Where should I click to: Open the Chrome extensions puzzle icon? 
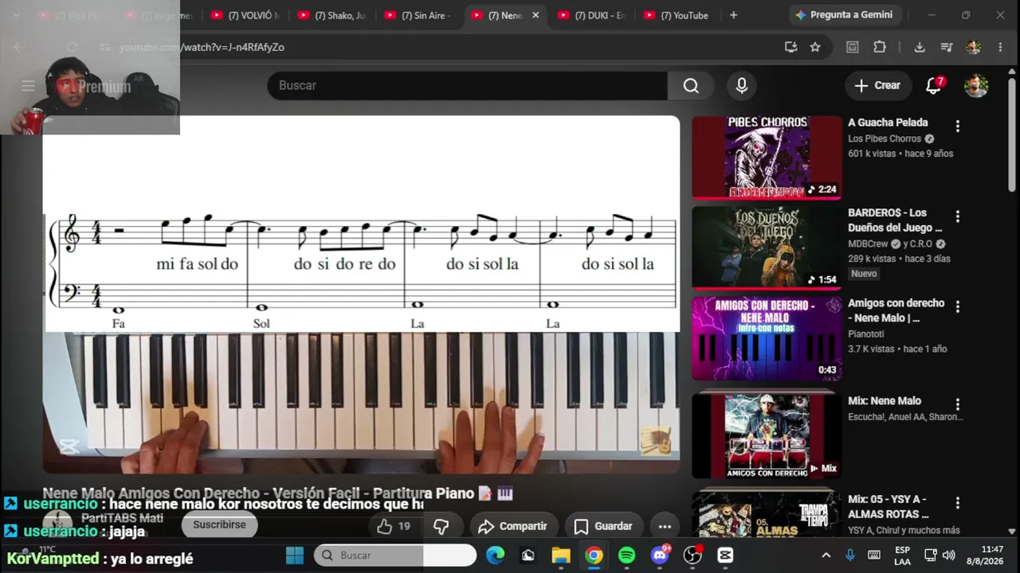click(880, 47)
